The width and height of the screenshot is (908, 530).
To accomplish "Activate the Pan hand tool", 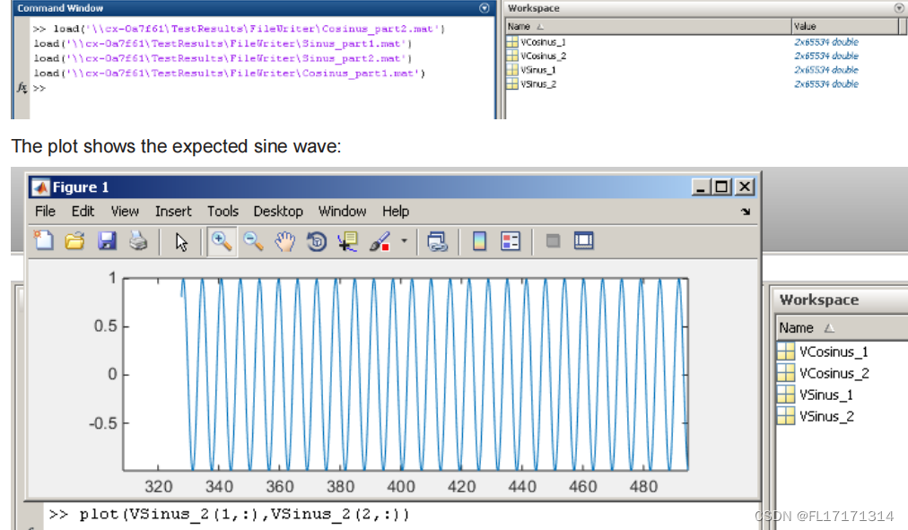I will (285, 241).
